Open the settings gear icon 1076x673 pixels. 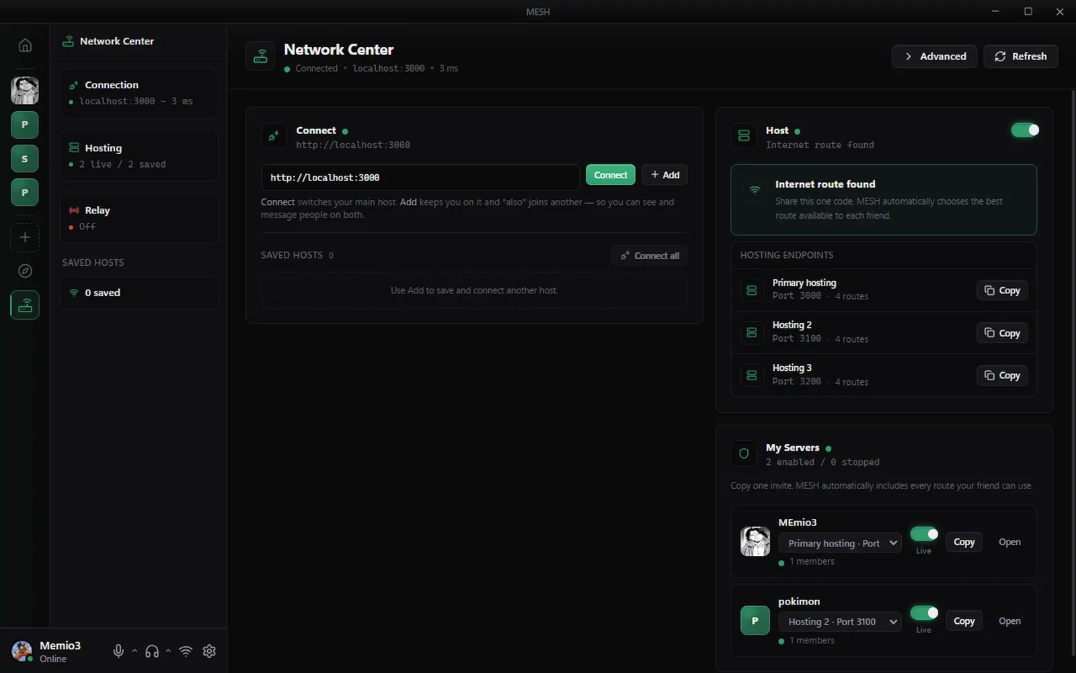pos(209,651)
